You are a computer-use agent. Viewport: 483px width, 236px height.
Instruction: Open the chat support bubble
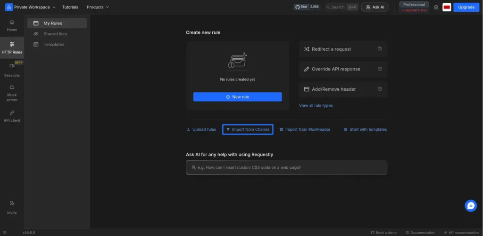point(471,205)
